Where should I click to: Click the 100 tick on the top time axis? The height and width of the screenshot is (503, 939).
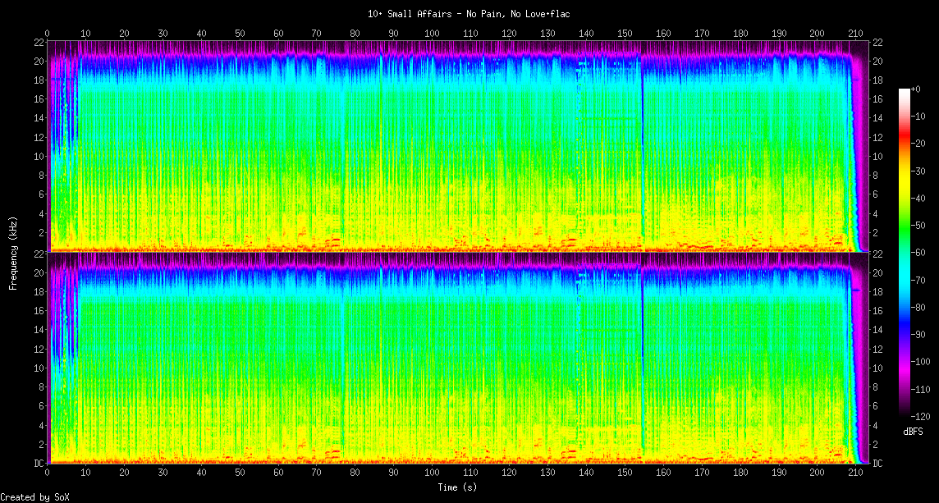(x=432, y=33)
